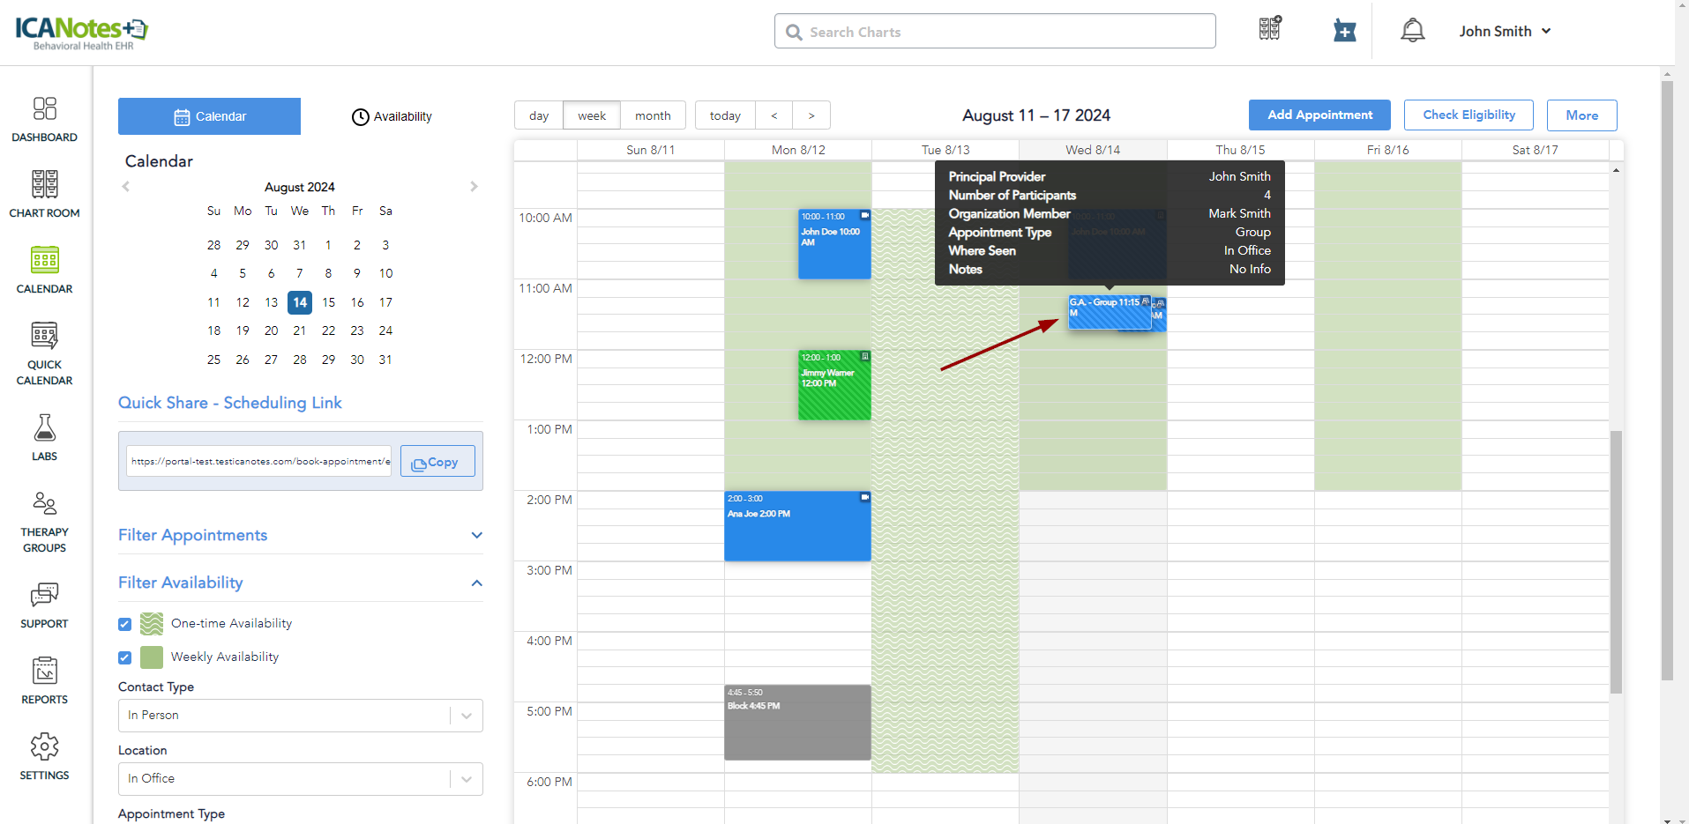Uncheck the Weekly Availability checkbox
The image size is (1689, 824).
coord(125,657)
